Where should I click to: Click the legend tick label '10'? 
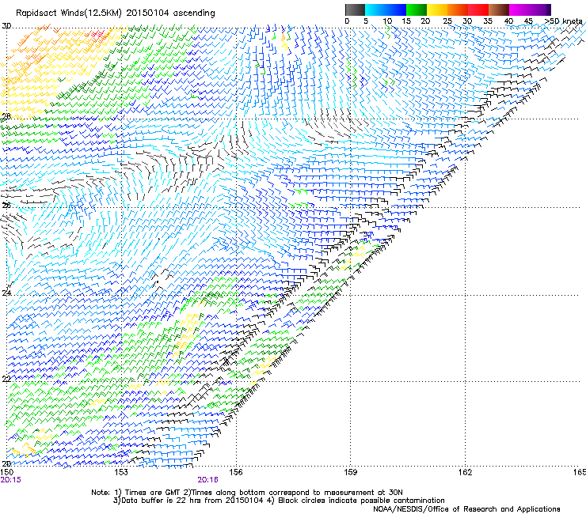coord(387,21)
